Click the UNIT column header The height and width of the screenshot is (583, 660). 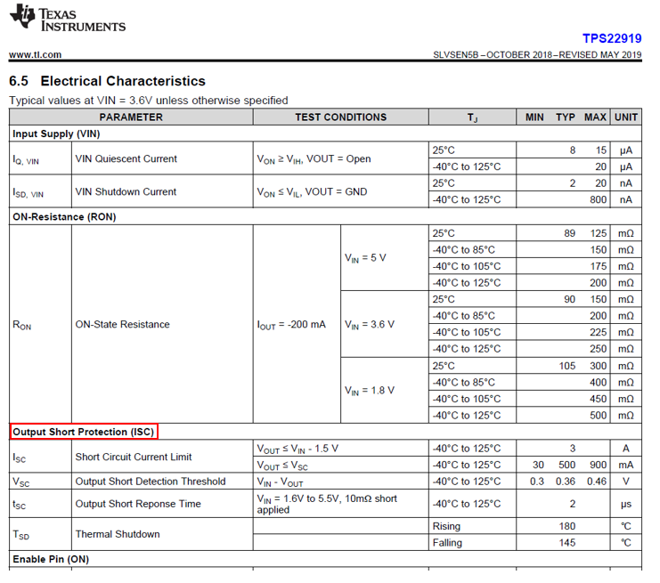pyautogui.click(x=626, y=117)
